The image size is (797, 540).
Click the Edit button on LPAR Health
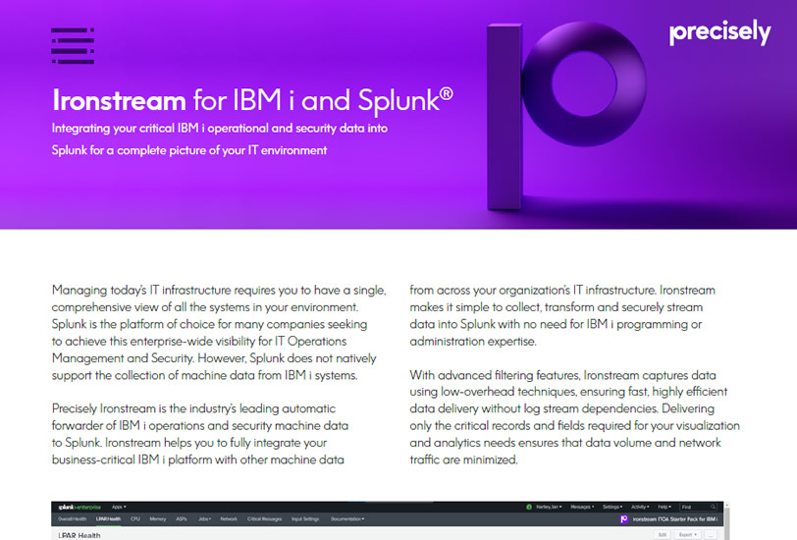click(663, 534)
